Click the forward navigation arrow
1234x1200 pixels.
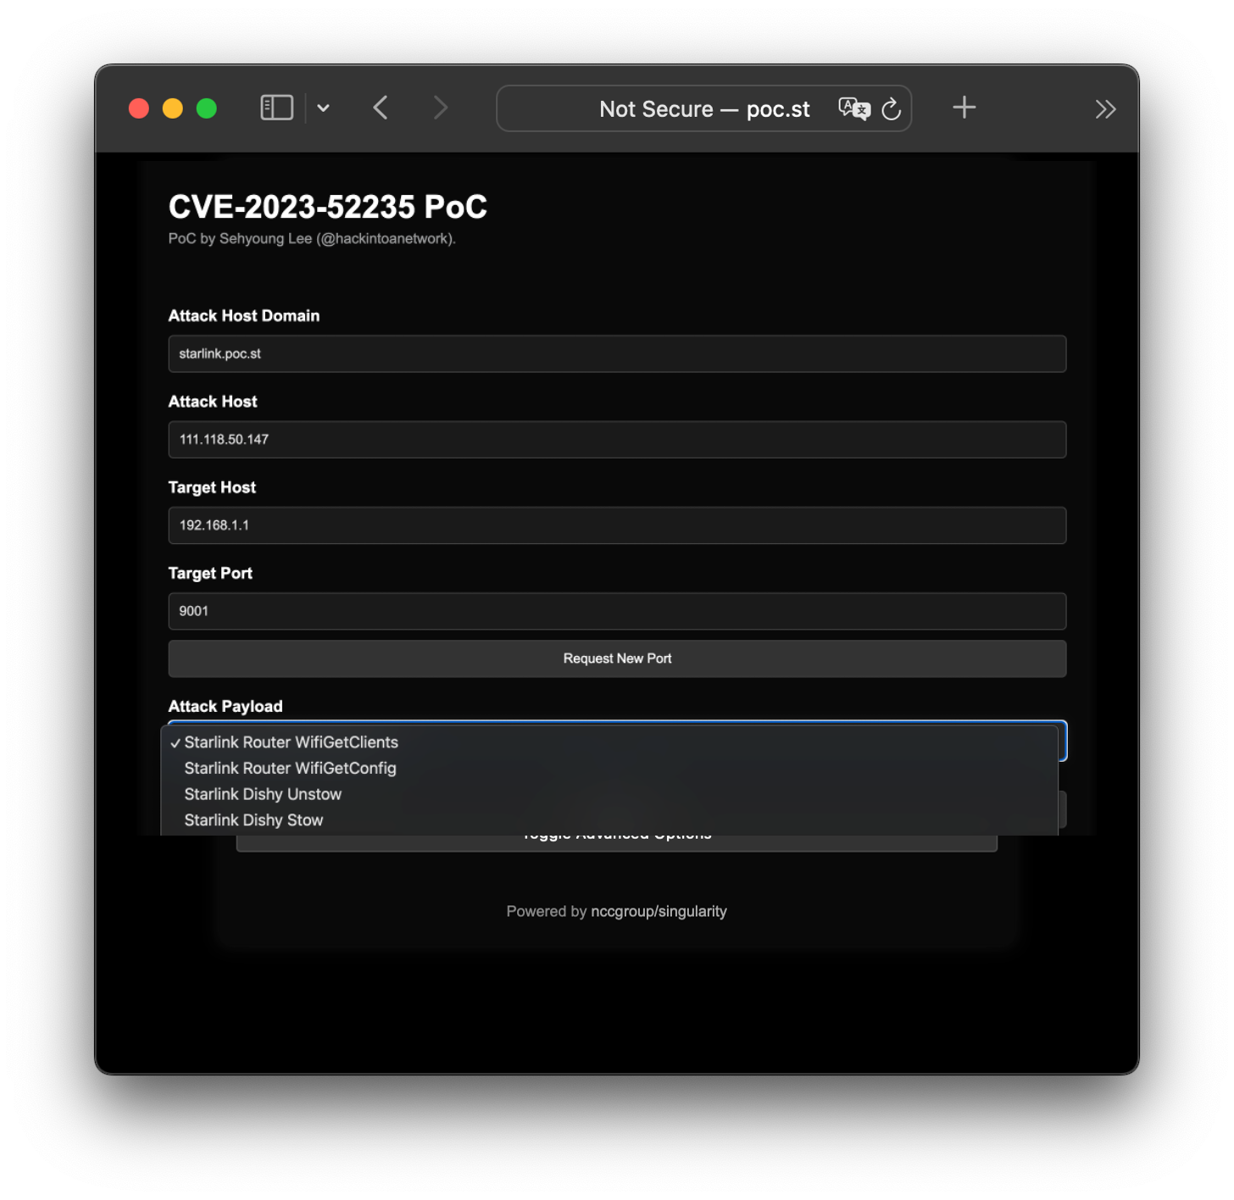(440, 108)
